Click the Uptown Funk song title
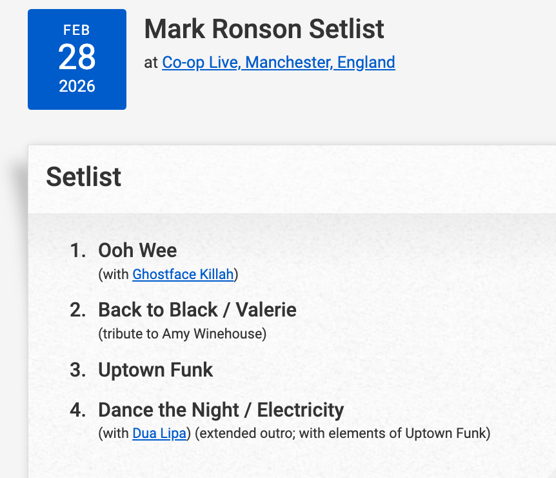This screenshot has height=478, width=556. (155, 370)
